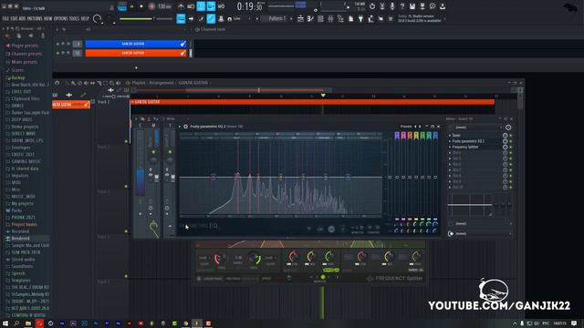
Task: Toggle the Tuner slot enable LED
Action: (x=511, y=136)
